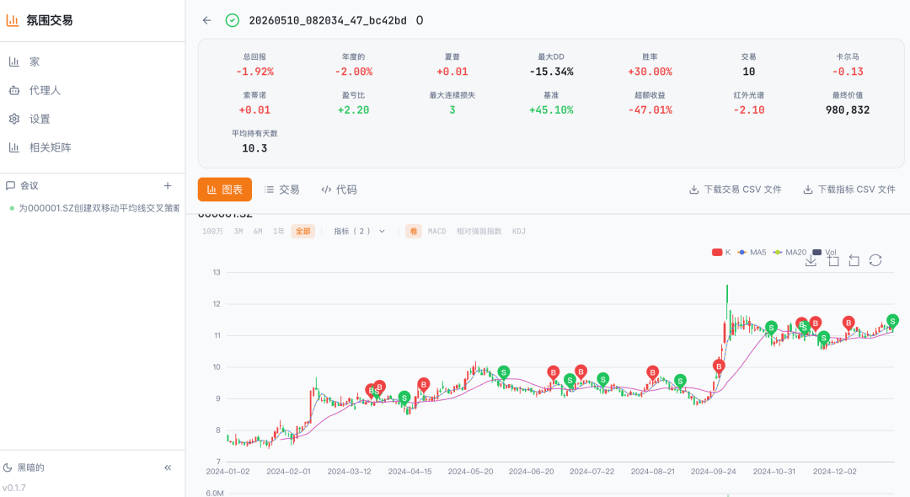Toggle the Vol series in chart legend

tap(824, 252)
